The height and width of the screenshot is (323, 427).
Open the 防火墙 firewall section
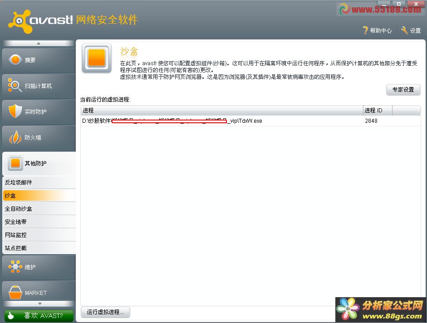coord(39,138)
